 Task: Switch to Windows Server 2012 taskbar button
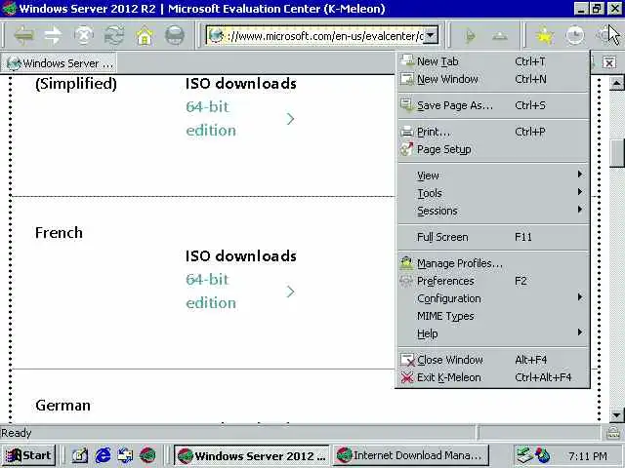pyautogui.click(x=252, y=455)
